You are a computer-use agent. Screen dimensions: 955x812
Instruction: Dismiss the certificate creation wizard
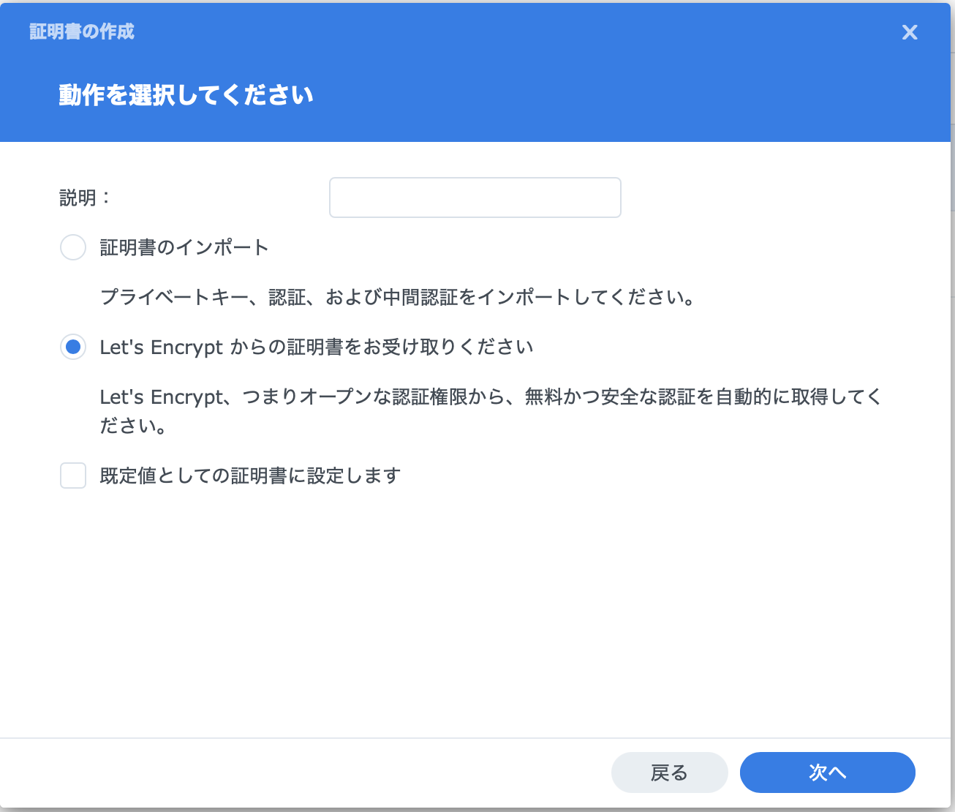(x=909, y=32)
